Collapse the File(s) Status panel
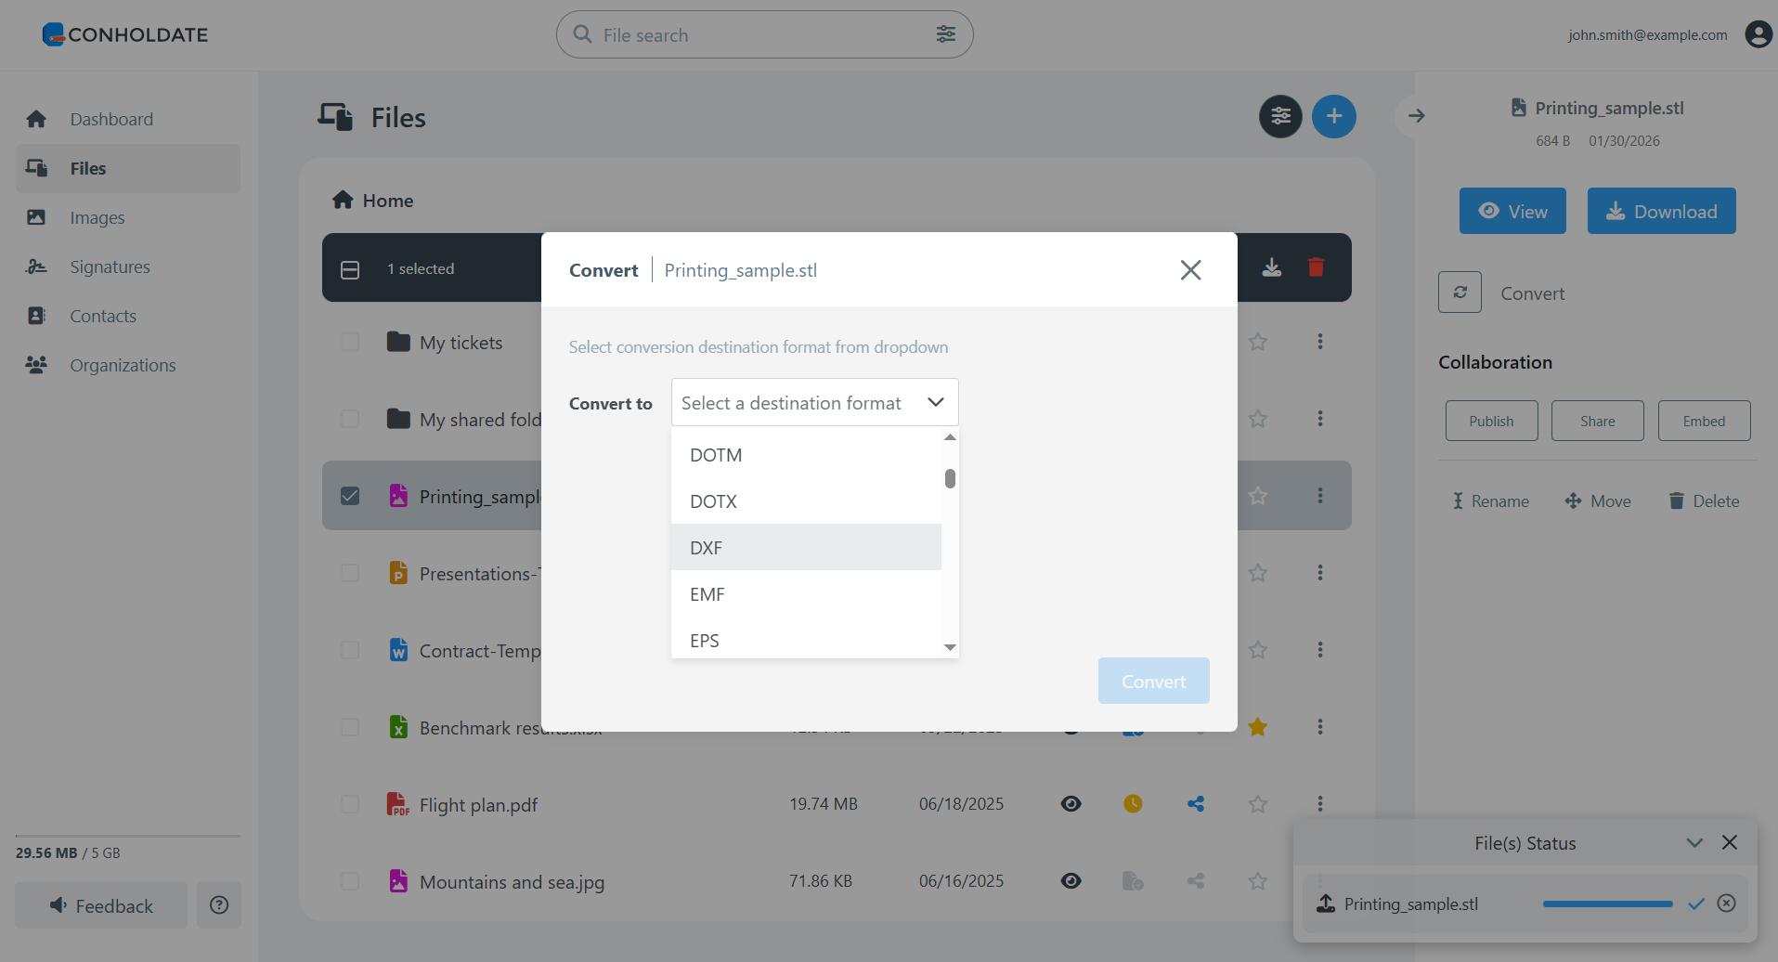1778x962 pixels. pos(1694,842)
